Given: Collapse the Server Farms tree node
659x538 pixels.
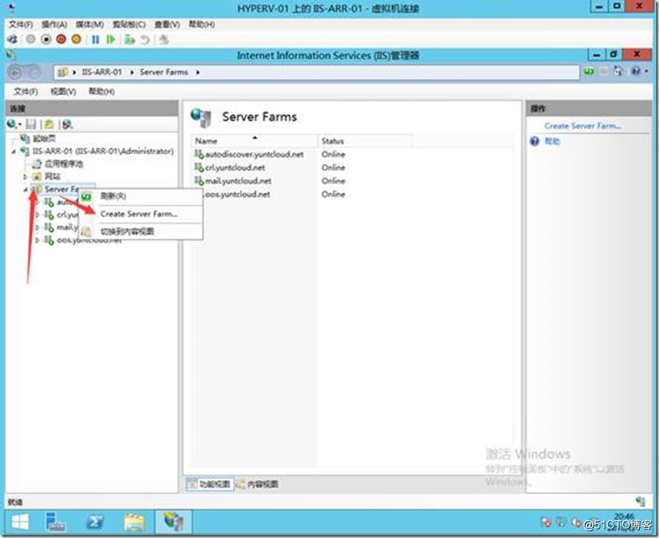Looking at the screenshot, I should coord(25,190).
